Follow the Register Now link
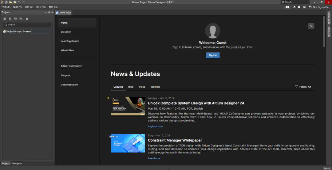The height and width of the screenshot is (170, 332). coord(155,127)
